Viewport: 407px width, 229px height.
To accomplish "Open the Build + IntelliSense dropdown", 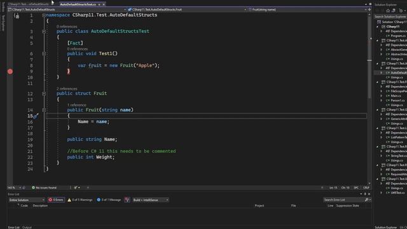I will coord(151,200).
